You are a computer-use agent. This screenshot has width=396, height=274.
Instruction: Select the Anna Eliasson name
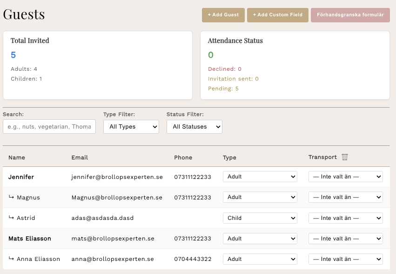tap(38, 259)
